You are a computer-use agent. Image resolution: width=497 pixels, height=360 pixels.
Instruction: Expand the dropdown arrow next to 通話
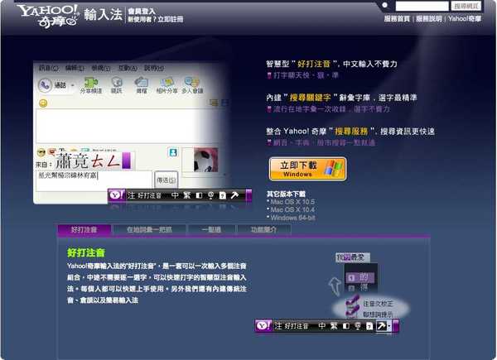(73, 85)
